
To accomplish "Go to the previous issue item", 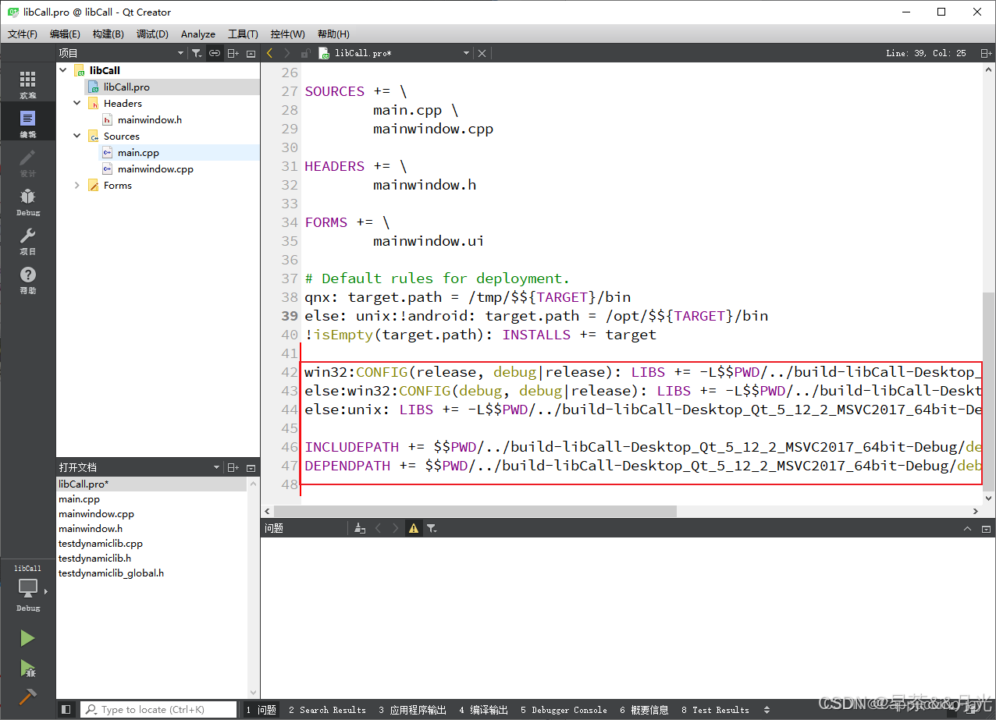I will [x=379, y=528].
